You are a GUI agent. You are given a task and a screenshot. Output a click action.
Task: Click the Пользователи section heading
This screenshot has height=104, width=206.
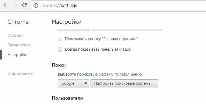(67, 98)
